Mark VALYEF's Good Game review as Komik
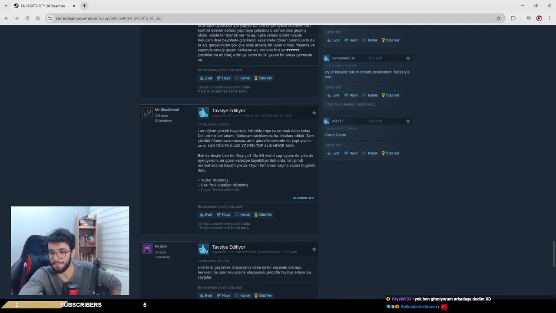Image resolution: width=556 pixels, height=313 pixels. [x=370, y=153]
